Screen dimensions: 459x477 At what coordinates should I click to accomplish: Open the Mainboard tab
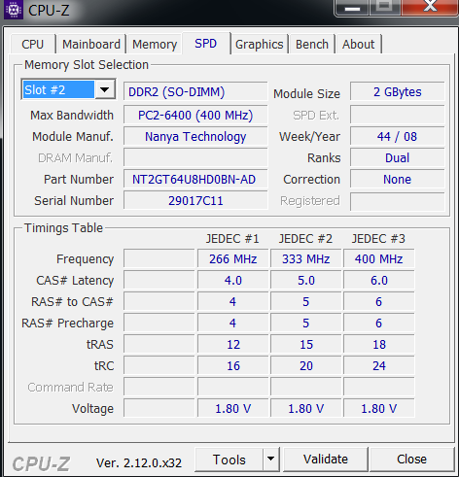coord(91,44)
